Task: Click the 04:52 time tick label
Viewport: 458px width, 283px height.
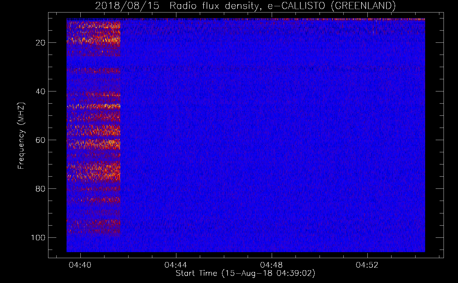Action: pos(367,265)
